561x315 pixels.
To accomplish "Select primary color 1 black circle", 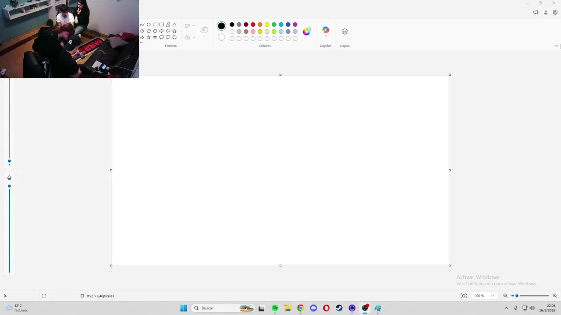I will pyautogui.click(x=221, y=26).
